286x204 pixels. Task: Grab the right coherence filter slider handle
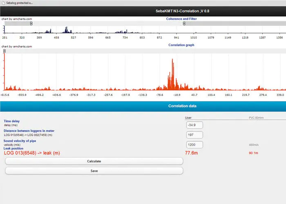point(184,24)
